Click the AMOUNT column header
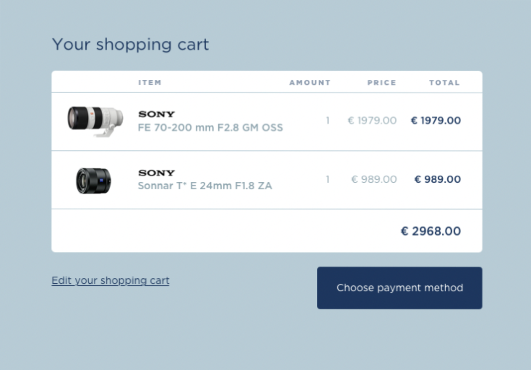Screen dimensions: 531x370 tap(310, 83)
